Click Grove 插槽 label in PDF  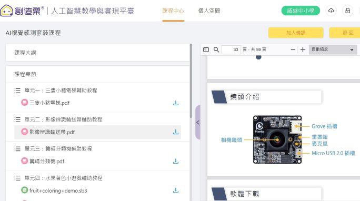pyautogui.click(x=324, y=126)
